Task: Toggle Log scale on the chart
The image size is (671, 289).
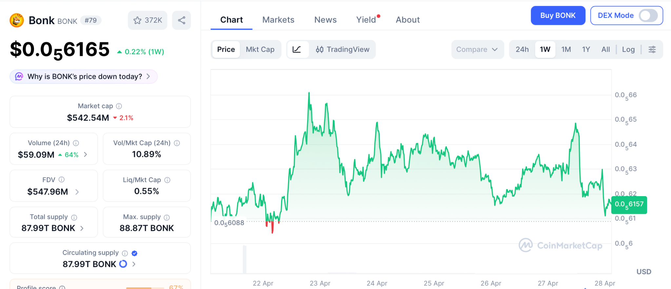Action: (628, 49)
